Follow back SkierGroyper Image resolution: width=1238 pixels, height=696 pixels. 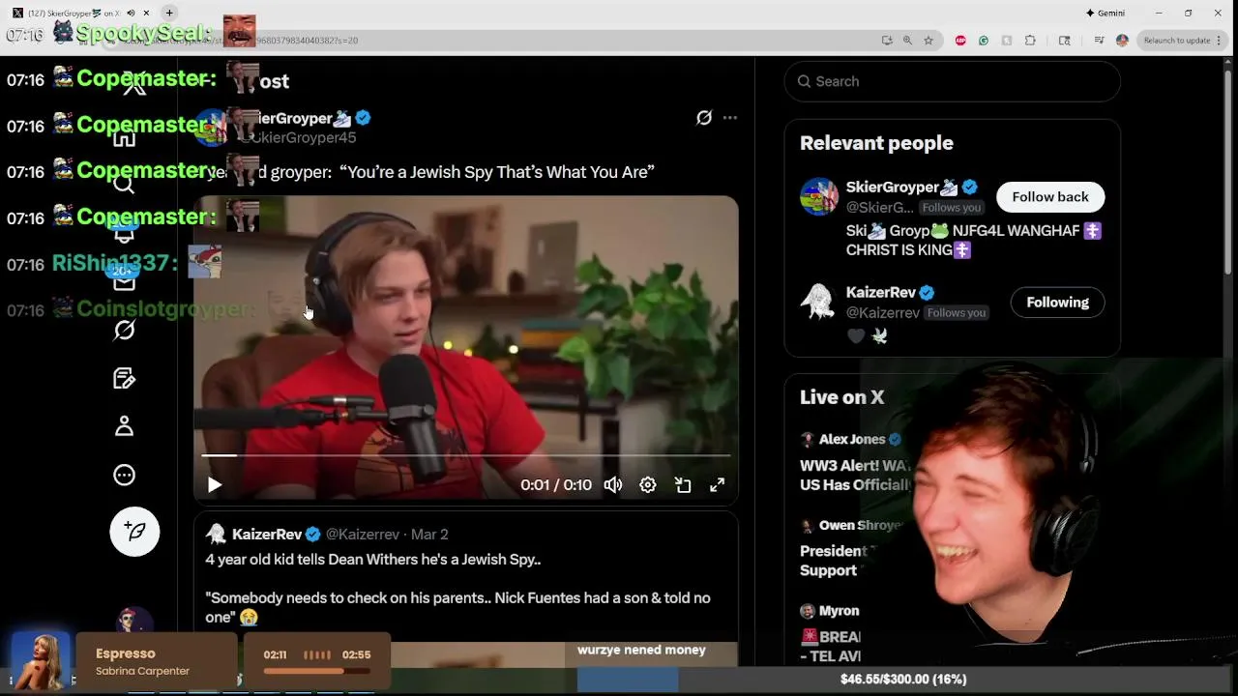point(1050,197)
